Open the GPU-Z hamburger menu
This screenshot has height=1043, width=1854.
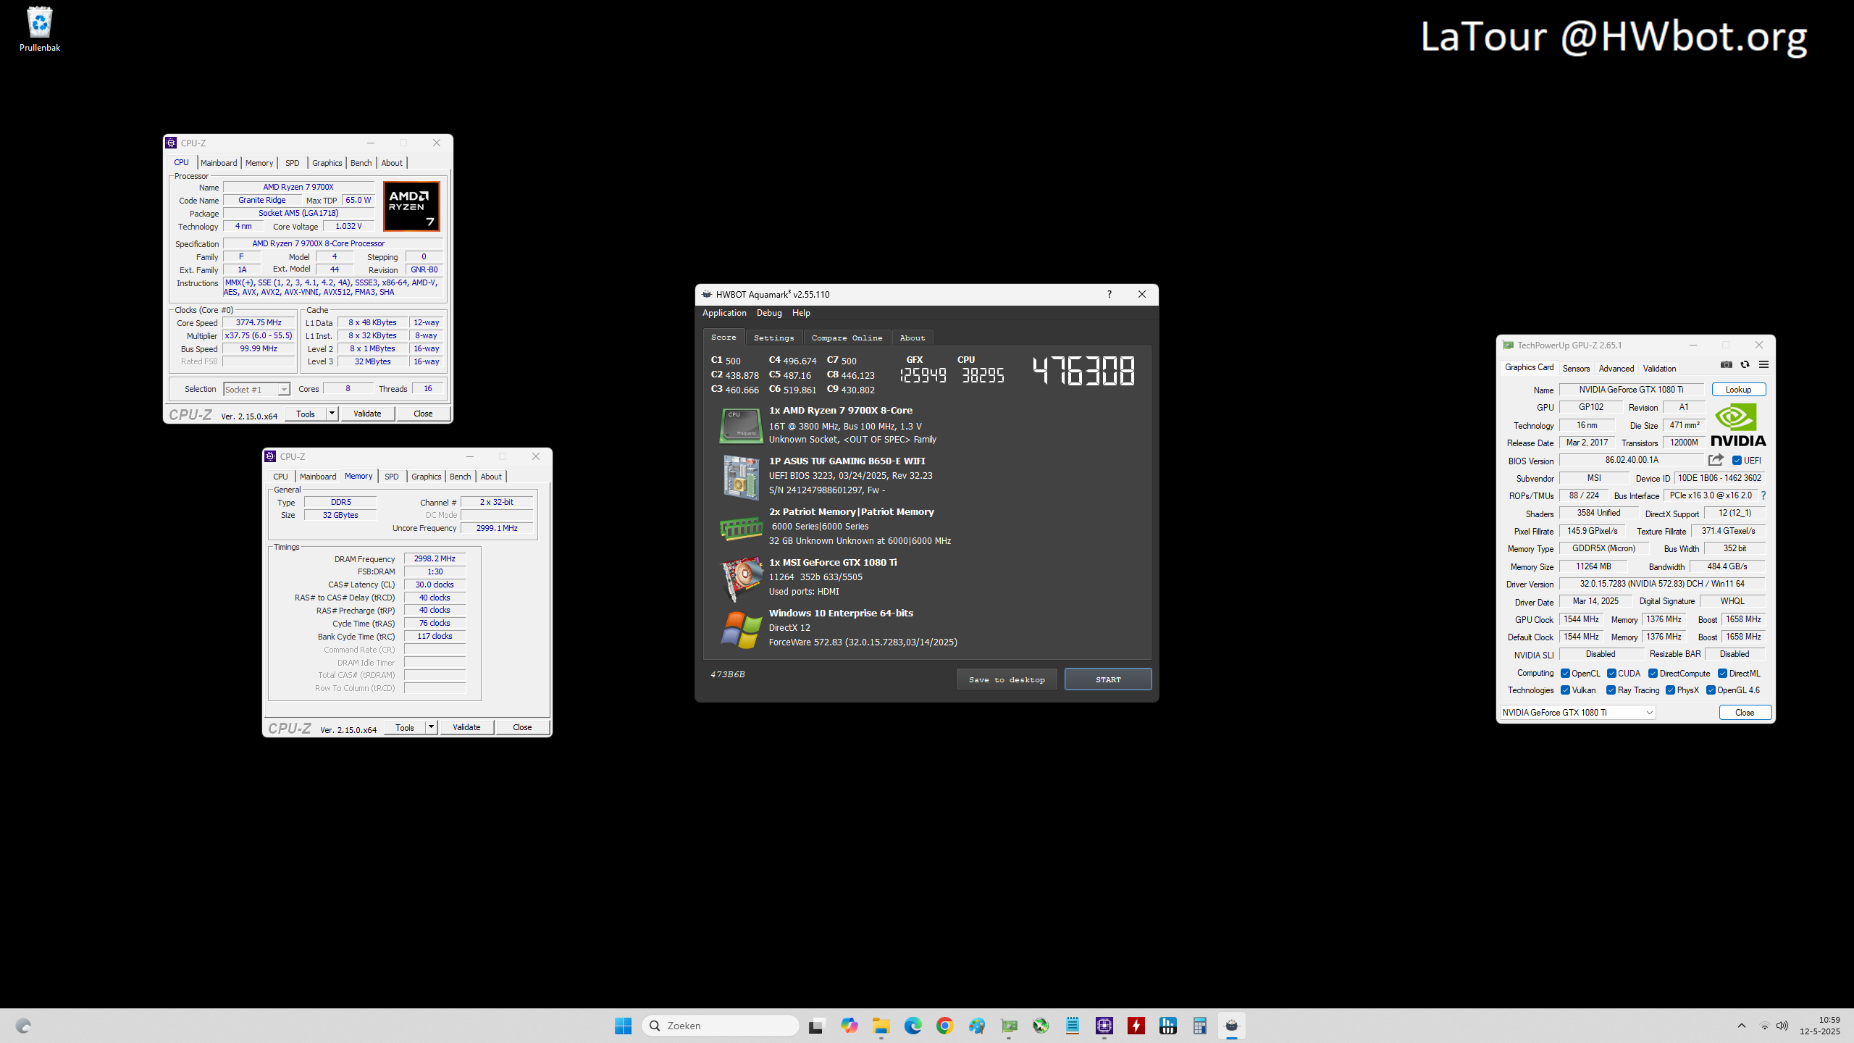(x=1763, y=364)
